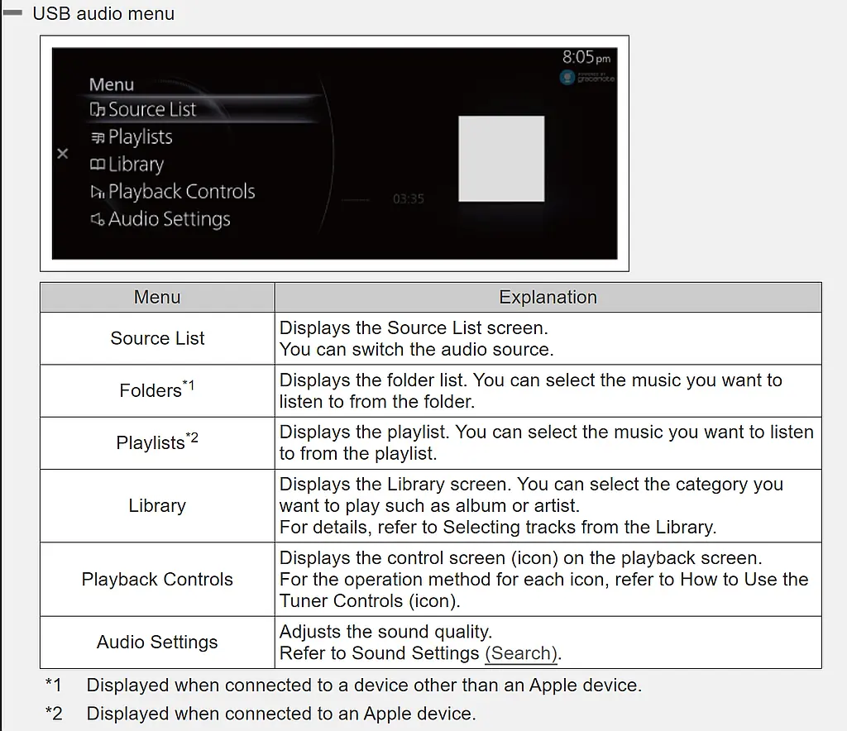Click the playback progress bar beside 03:35
Screen dimensions: 847x731
356,200
